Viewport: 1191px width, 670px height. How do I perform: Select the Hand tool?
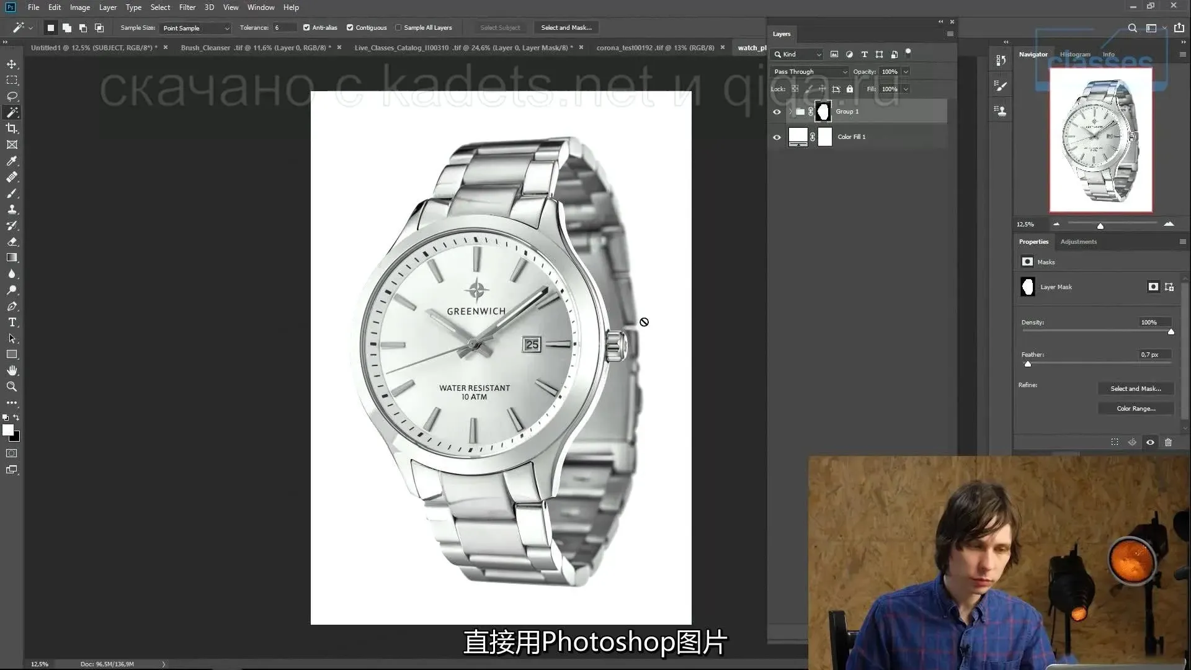pyautogui.click(x=12, y=370)
